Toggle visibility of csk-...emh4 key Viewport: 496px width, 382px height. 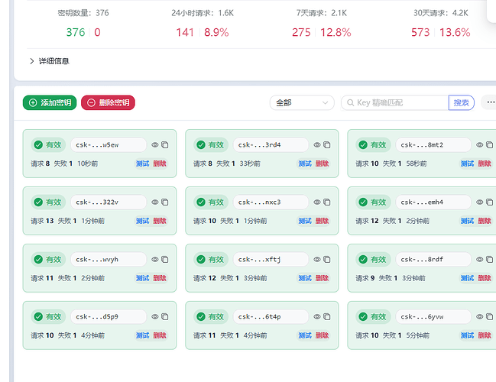[479, 202]
